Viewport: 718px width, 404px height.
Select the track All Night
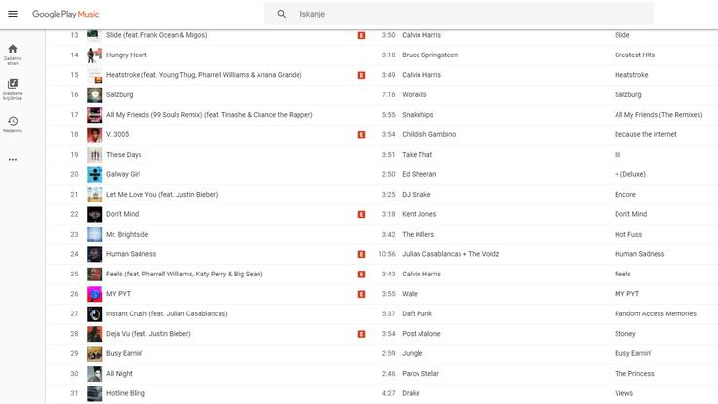tap(120, 374)
